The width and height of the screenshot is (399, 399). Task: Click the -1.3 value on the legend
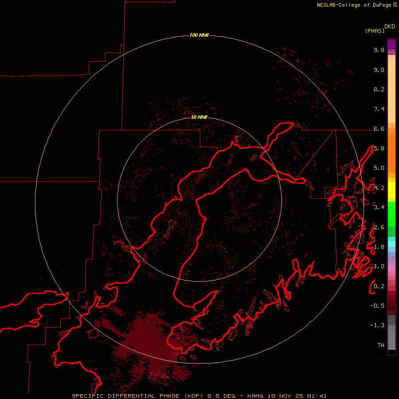click(x=377, y=325)
